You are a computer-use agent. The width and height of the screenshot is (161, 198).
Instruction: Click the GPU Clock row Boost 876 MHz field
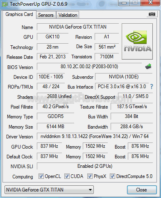click(x=140, y=146)
